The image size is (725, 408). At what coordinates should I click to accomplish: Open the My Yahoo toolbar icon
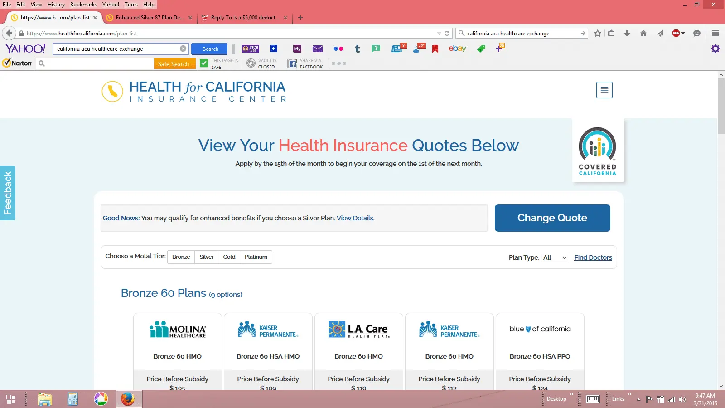pyautogui.click(x=297, y=49)
